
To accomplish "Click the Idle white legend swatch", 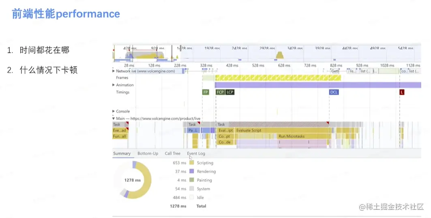I will (x=192, y=197).
